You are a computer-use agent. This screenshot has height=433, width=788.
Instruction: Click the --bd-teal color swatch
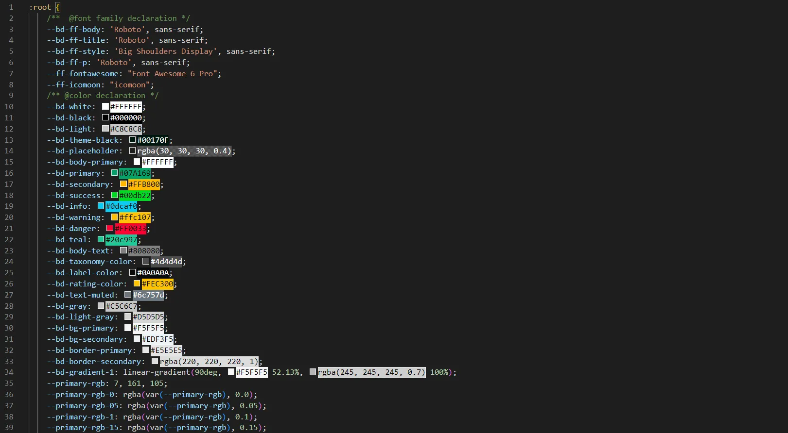[x=101, y=239]
